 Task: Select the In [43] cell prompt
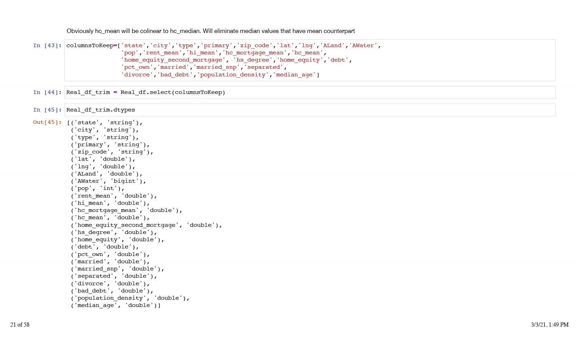click(47, 45)
